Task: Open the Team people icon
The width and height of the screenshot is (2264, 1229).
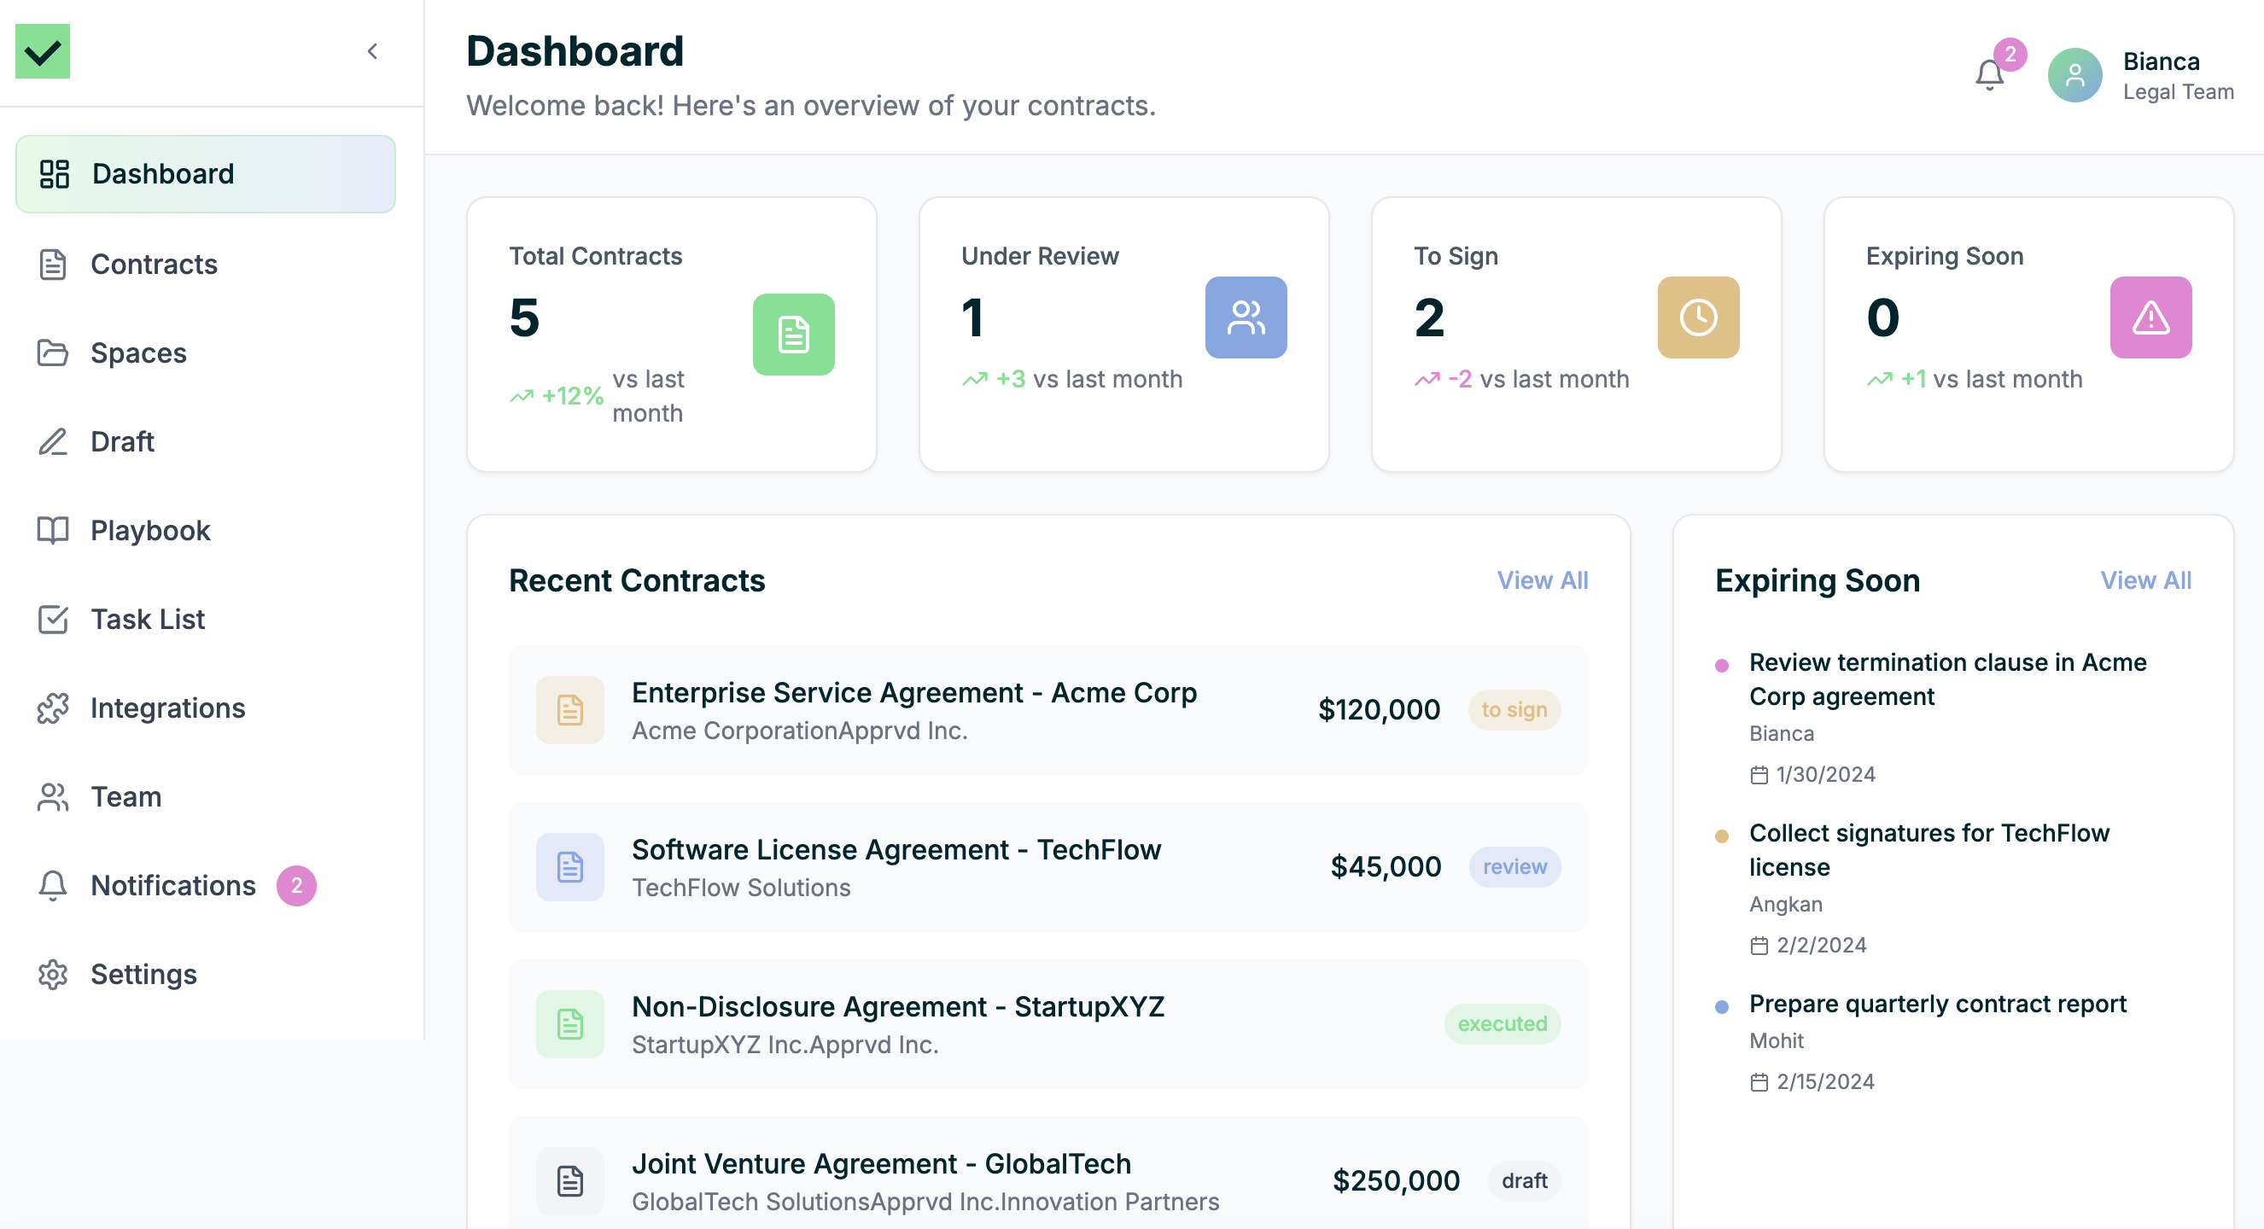Action: tap(53, 796)
